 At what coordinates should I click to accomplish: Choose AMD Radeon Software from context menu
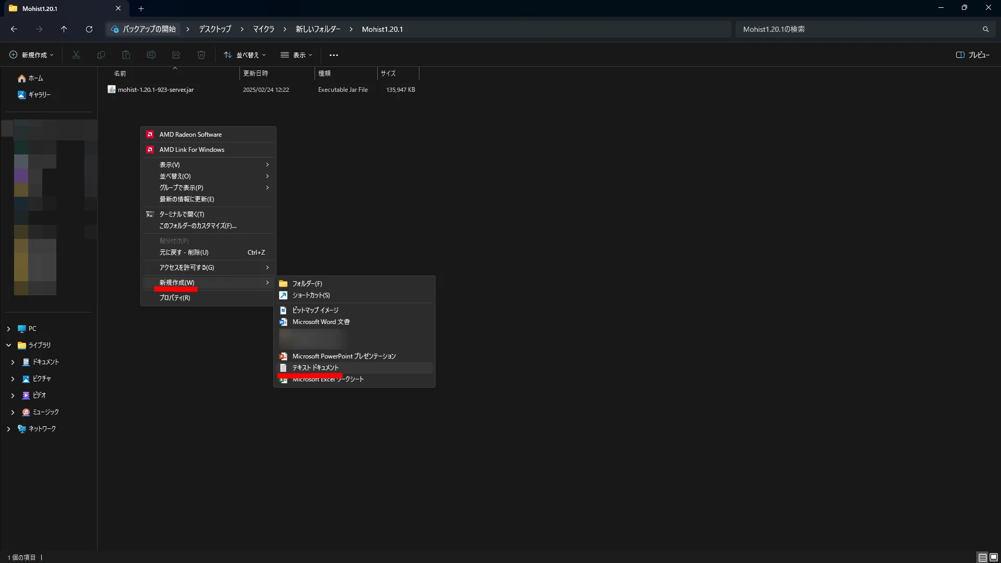click(x=208, y=135)
